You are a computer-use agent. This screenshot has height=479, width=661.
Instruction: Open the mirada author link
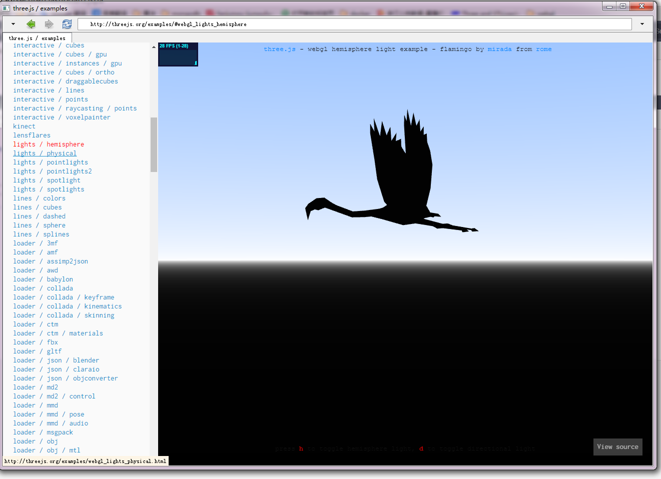point(499,49)
